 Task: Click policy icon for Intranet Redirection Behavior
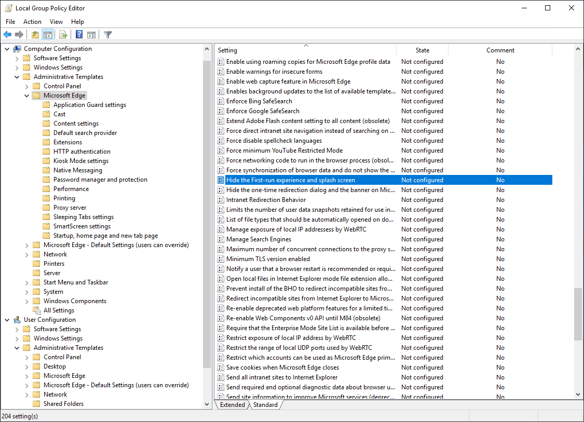221,200
